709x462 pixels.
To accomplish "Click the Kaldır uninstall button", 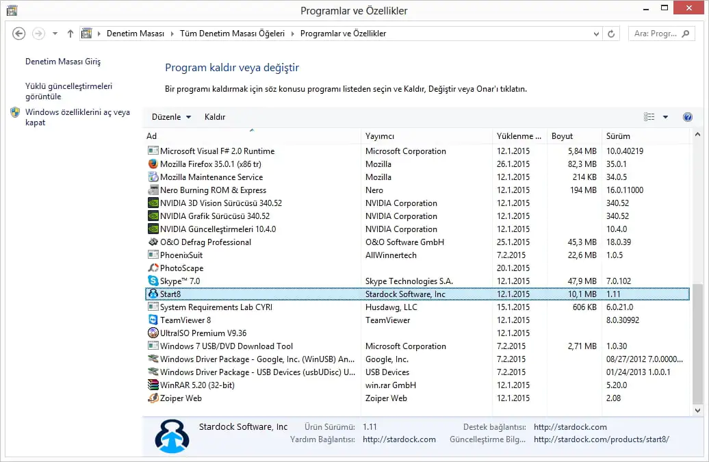I will click(215, 117).
